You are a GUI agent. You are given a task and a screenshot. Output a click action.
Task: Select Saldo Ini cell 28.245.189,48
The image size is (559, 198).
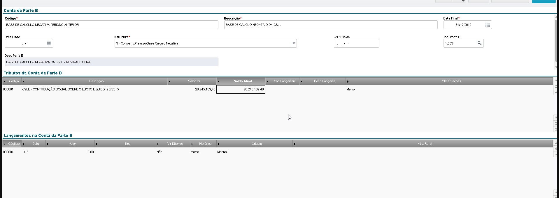pyautogui.click(x=192, y=89)
